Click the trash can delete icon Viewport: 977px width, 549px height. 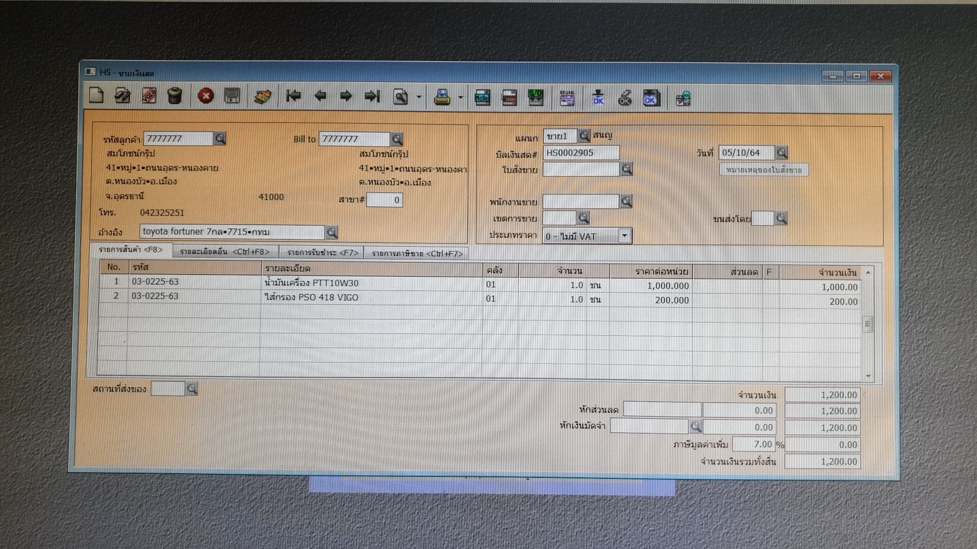tap(175, 96)
